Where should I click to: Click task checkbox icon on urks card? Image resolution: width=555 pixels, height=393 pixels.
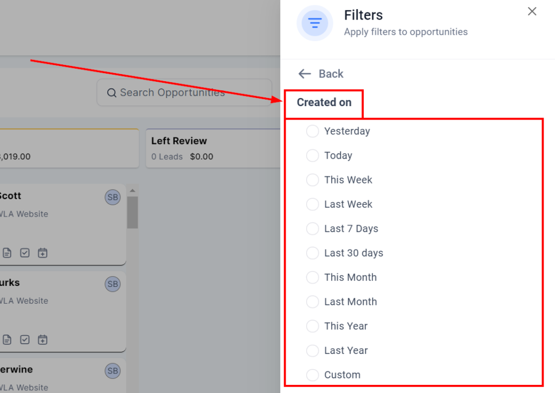25,340
